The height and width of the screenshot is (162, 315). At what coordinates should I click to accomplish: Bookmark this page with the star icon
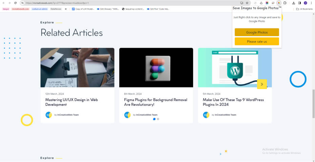coord(247,3)
